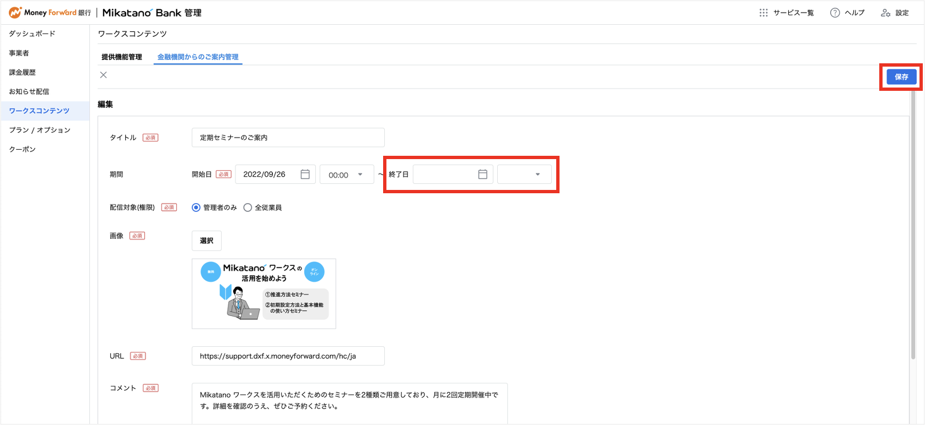Click the サービス一覧 text link
This screenshot has width=925, height=425.
[793, 13]
